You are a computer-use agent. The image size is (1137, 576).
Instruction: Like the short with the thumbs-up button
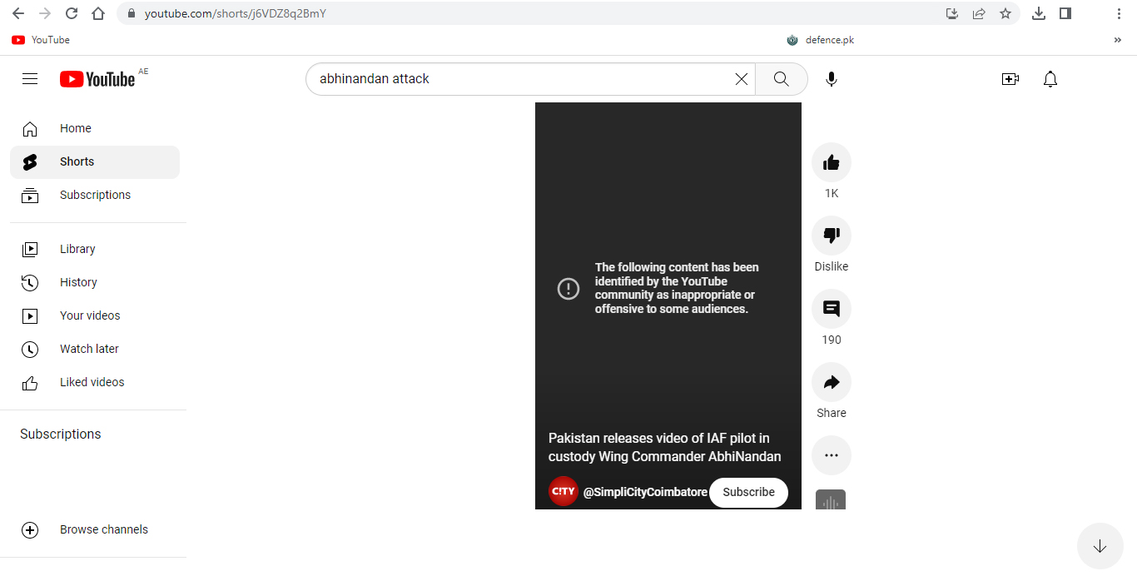point(832,162)
